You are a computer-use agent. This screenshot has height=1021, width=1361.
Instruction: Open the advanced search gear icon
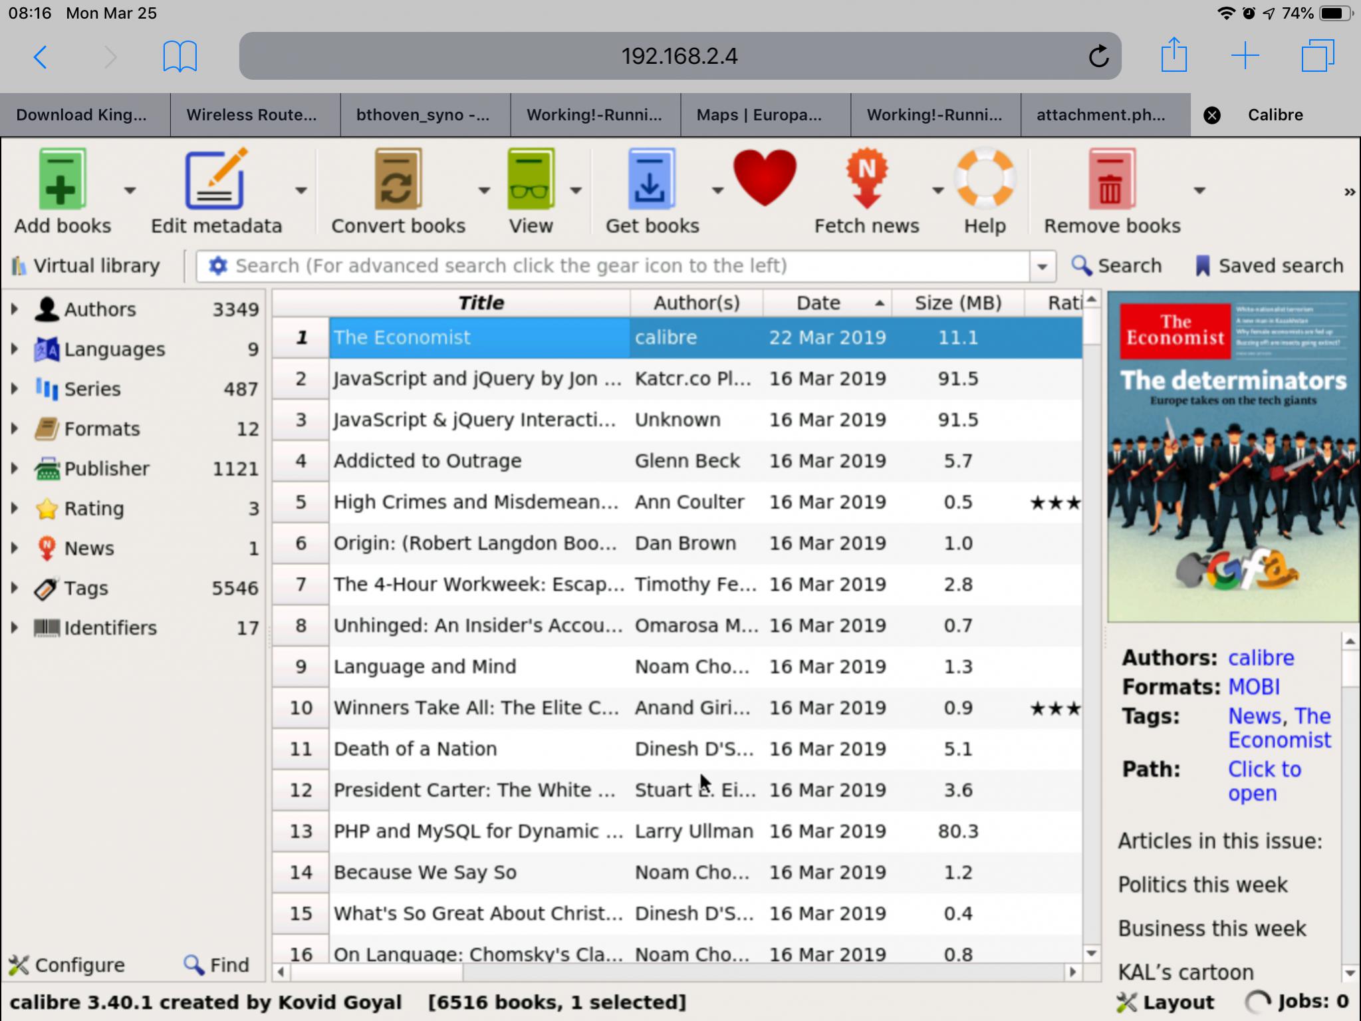pyautogui.click(x=217, y=266)
